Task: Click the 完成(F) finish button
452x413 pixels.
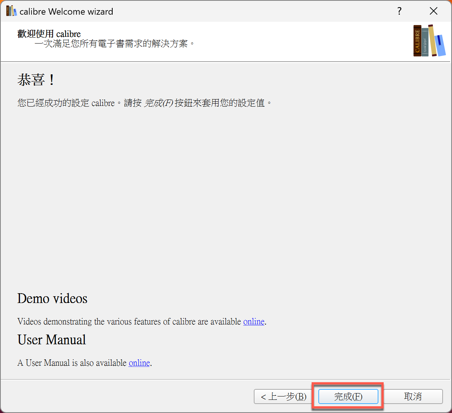Action: 348,396
